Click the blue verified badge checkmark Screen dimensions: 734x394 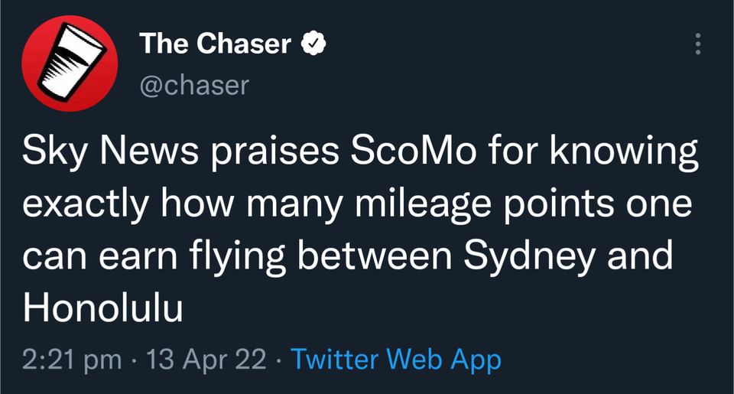[x=313, y=44]
